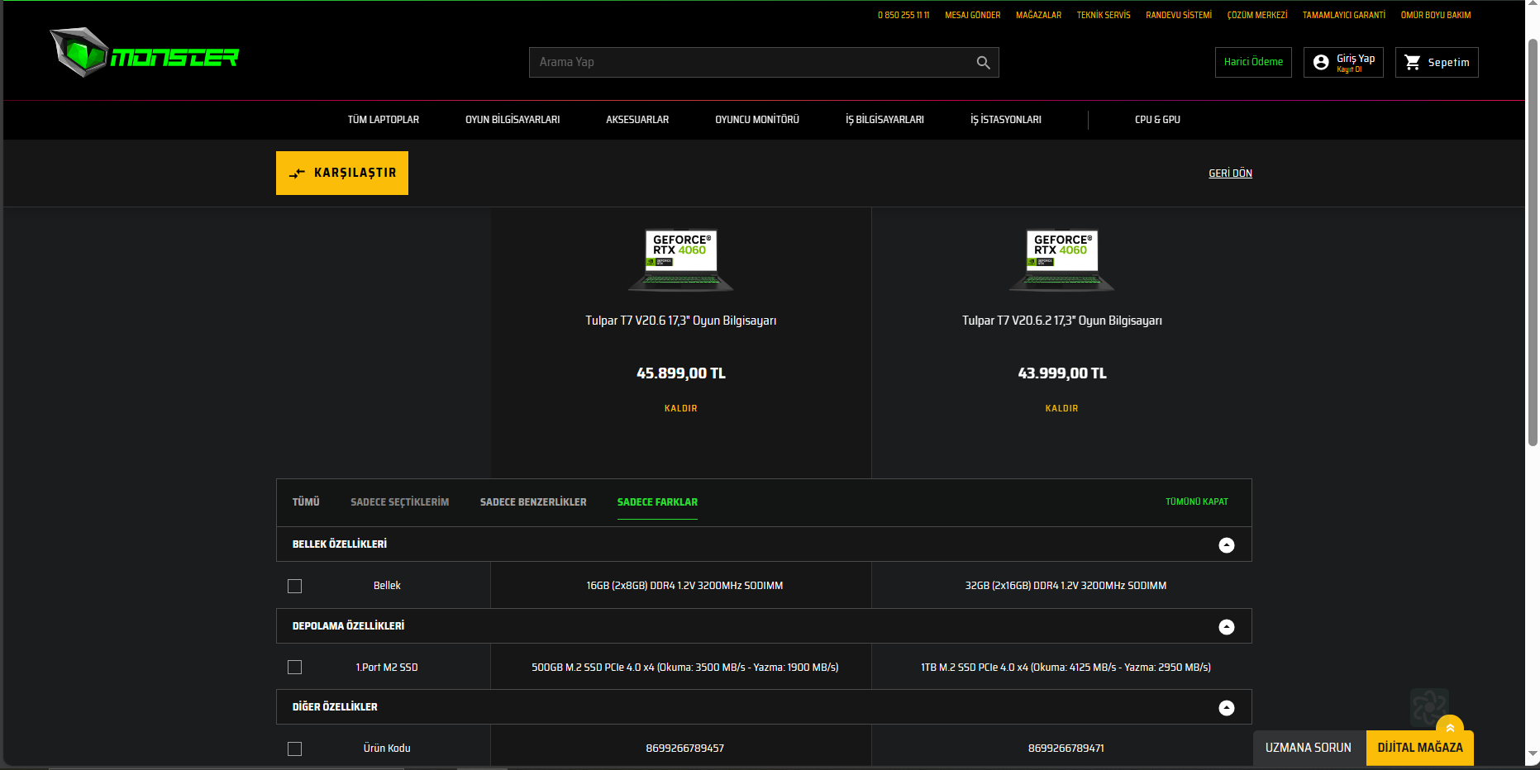Image resolution: width=1540 pixels, height=770 pixels.
Task: Click the user account icon
Action: pos(1321,63)
